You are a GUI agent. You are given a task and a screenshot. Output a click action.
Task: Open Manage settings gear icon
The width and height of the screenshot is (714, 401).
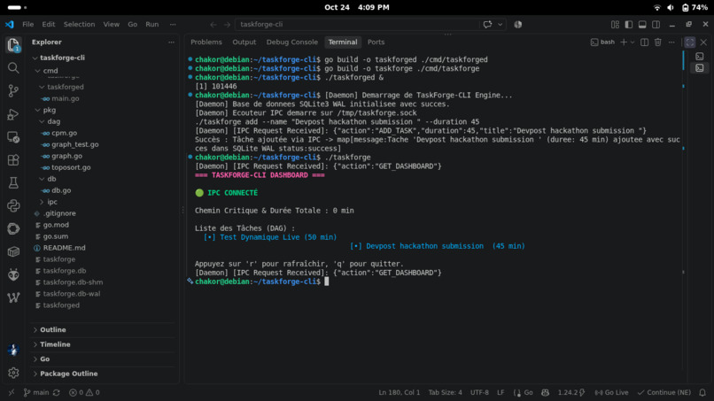13,373
